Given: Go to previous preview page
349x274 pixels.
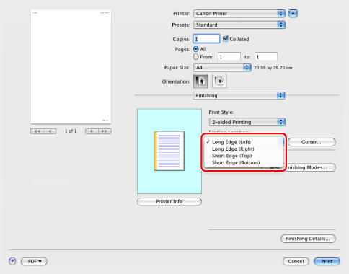Looking at the screenshot, I should (x=50, y=131).
